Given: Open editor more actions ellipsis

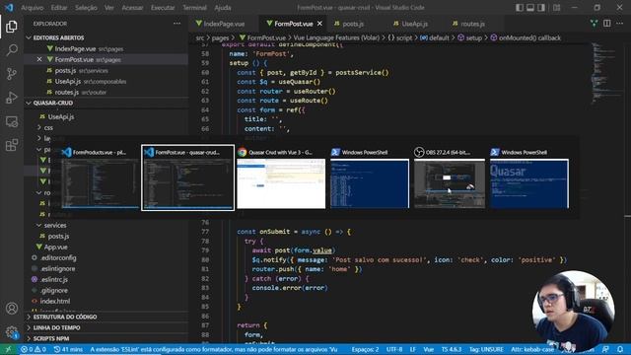Looking at the screenshot, I should [620, 24].
